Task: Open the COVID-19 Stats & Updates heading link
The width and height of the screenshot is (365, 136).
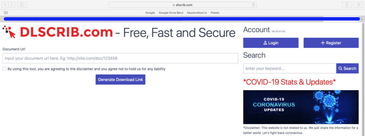Action: (289, 82)
